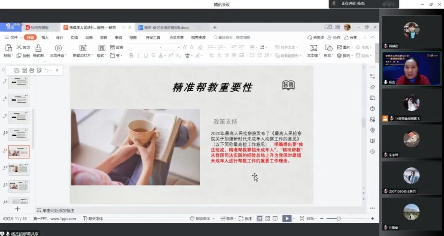The width and height of the screenshot is (444, 236).
Task: Click the New Slide (新建幻灯片) icon
Action: [83, 48]
